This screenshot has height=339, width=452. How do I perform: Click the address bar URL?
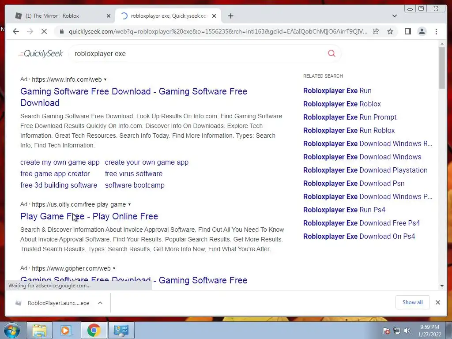click(x=218, y=31)
